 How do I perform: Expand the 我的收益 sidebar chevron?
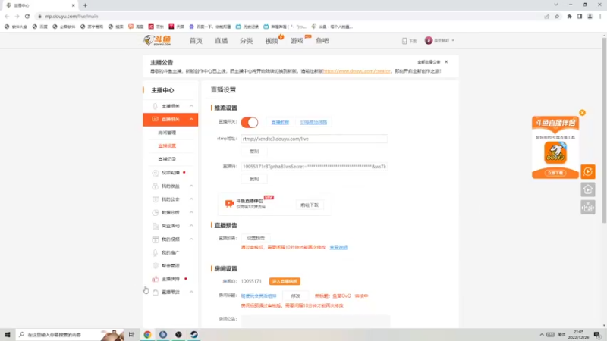(191, 186)
